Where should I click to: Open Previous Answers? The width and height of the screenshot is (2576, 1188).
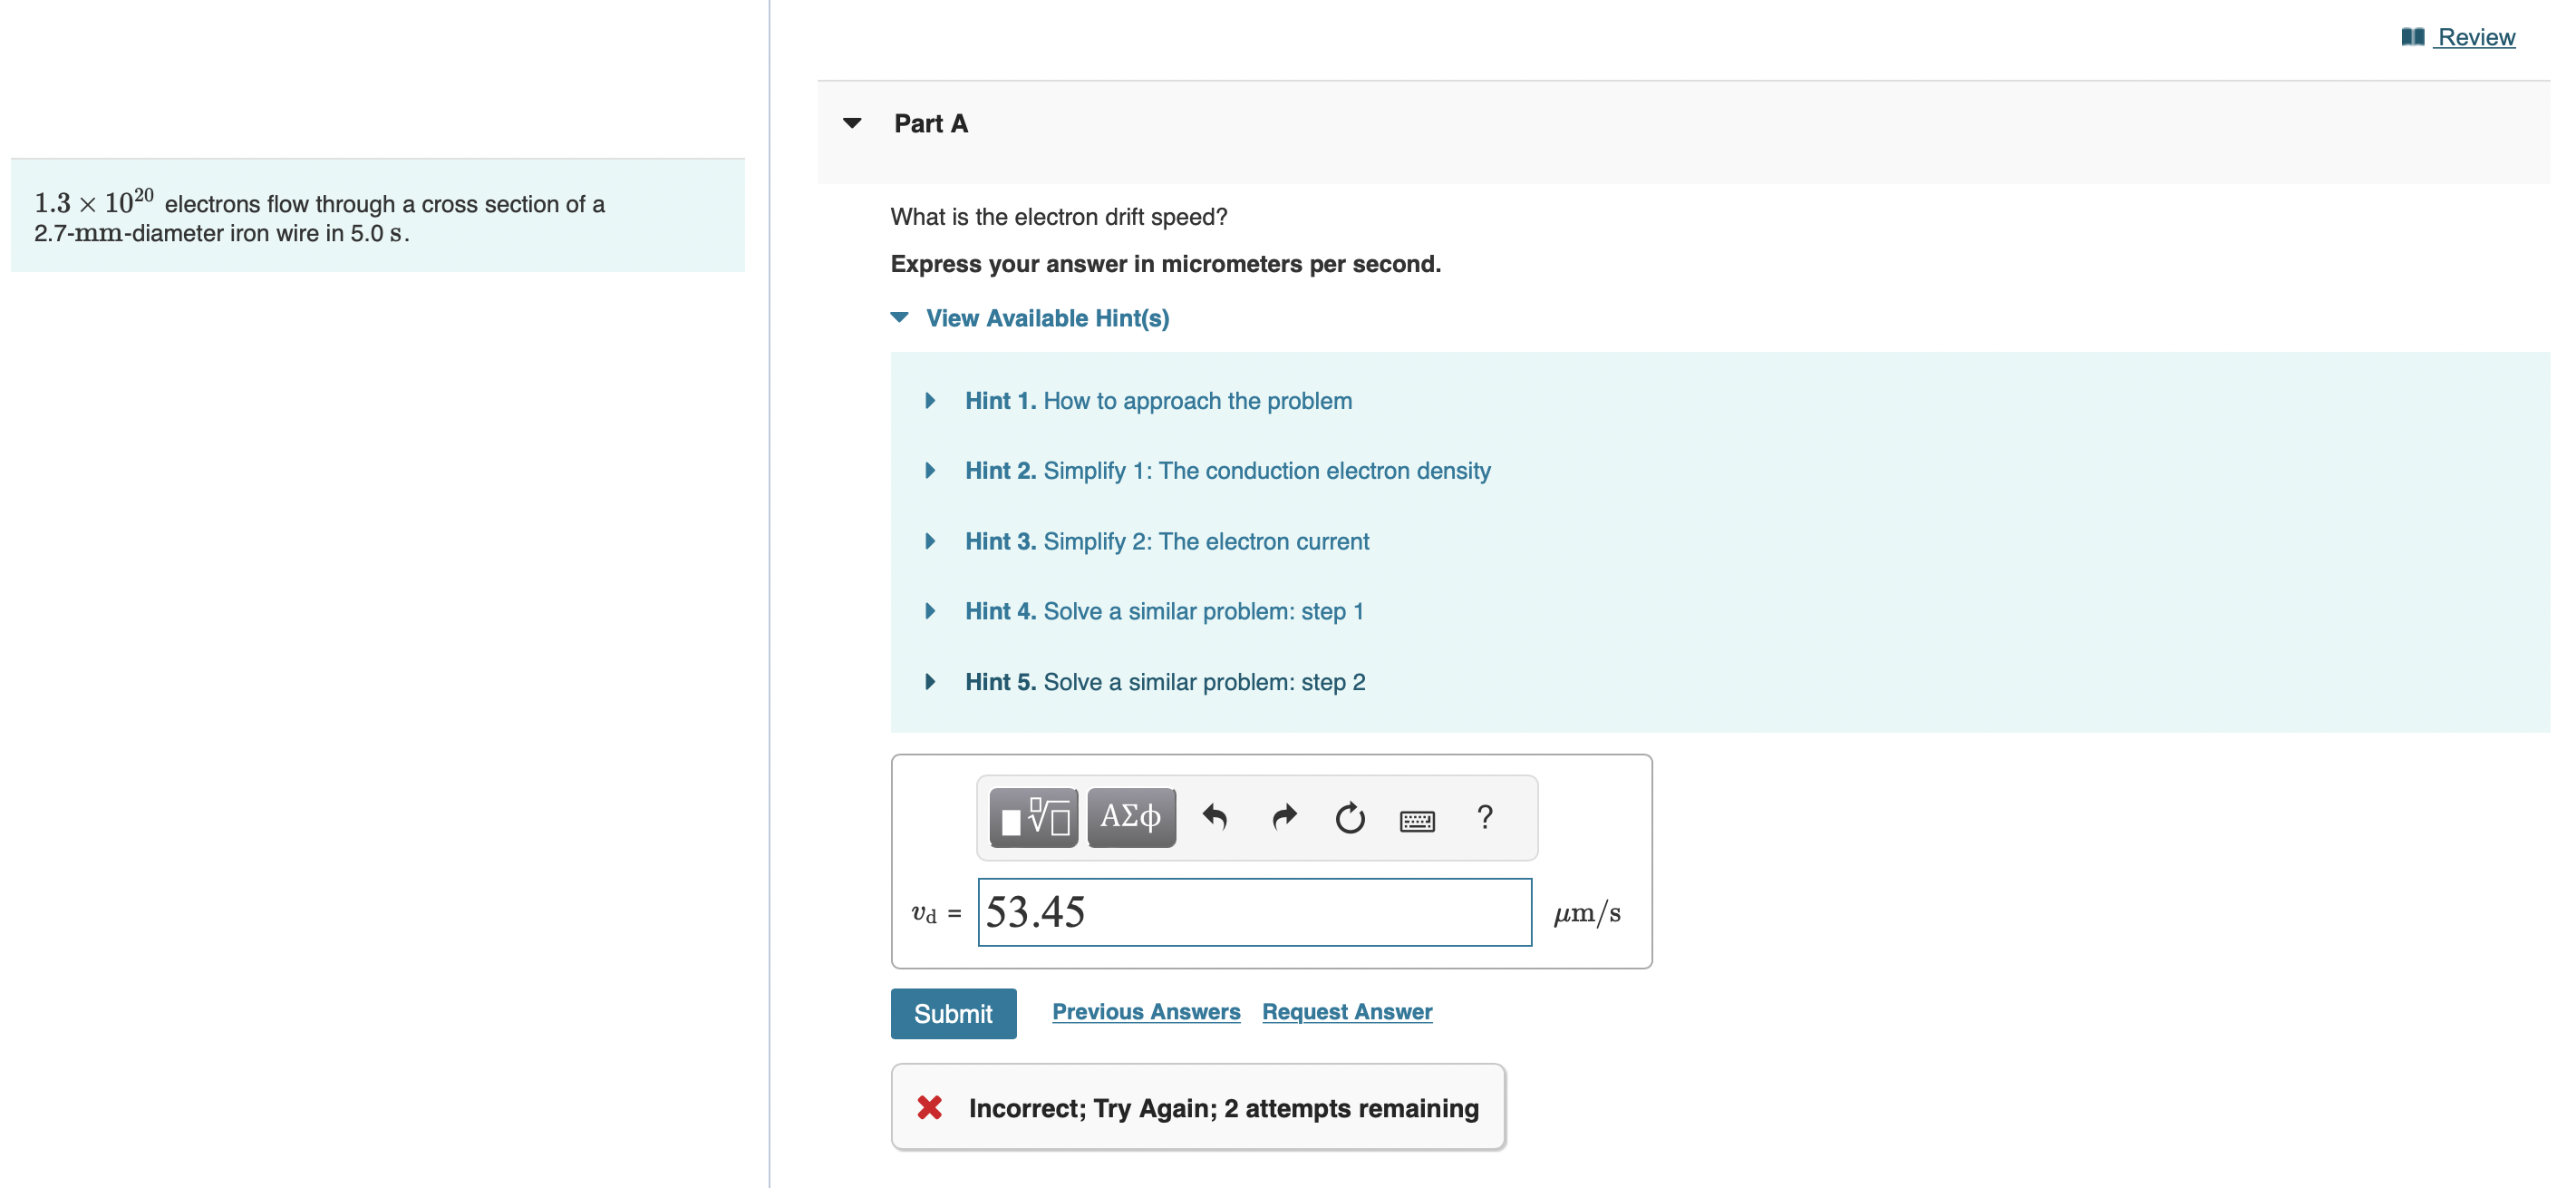coord(1146,1011)
